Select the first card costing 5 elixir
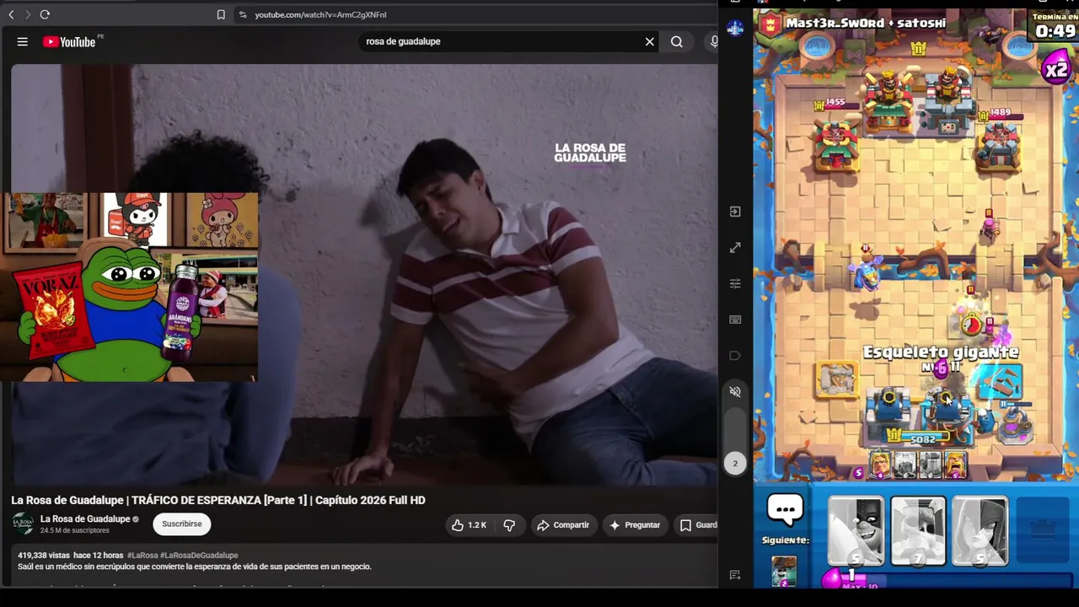This screenshot has width=1079, height=607. pos(856,530)
